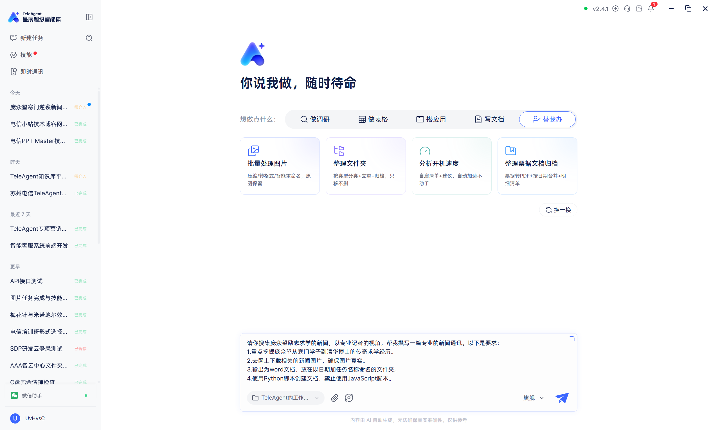Select the 做表格 tab
Screen dimensions: 720x430
[373, 119]
